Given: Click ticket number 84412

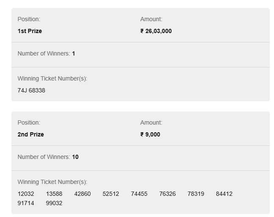Looking at the screenshot, I should 224,194.
